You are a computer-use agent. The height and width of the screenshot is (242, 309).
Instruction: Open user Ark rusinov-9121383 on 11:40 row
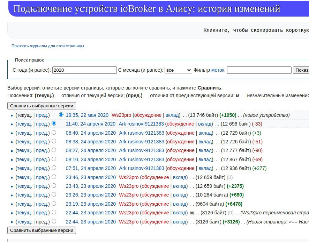pos(141,124)
